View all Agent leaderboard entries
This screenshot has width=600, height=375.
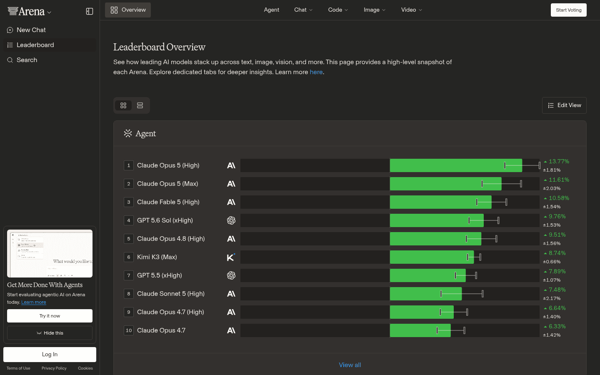click(x=350, y=365)
